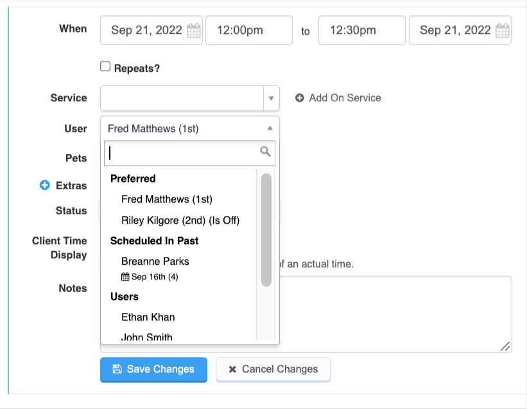Open the start date calendar icon
527x409 pixels.
coord(194,31)
